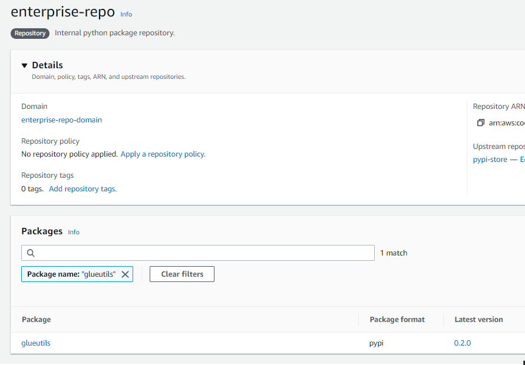Click the search magnifier icon
The width and height of the screenshot is (525, 365).
[30, 253]
